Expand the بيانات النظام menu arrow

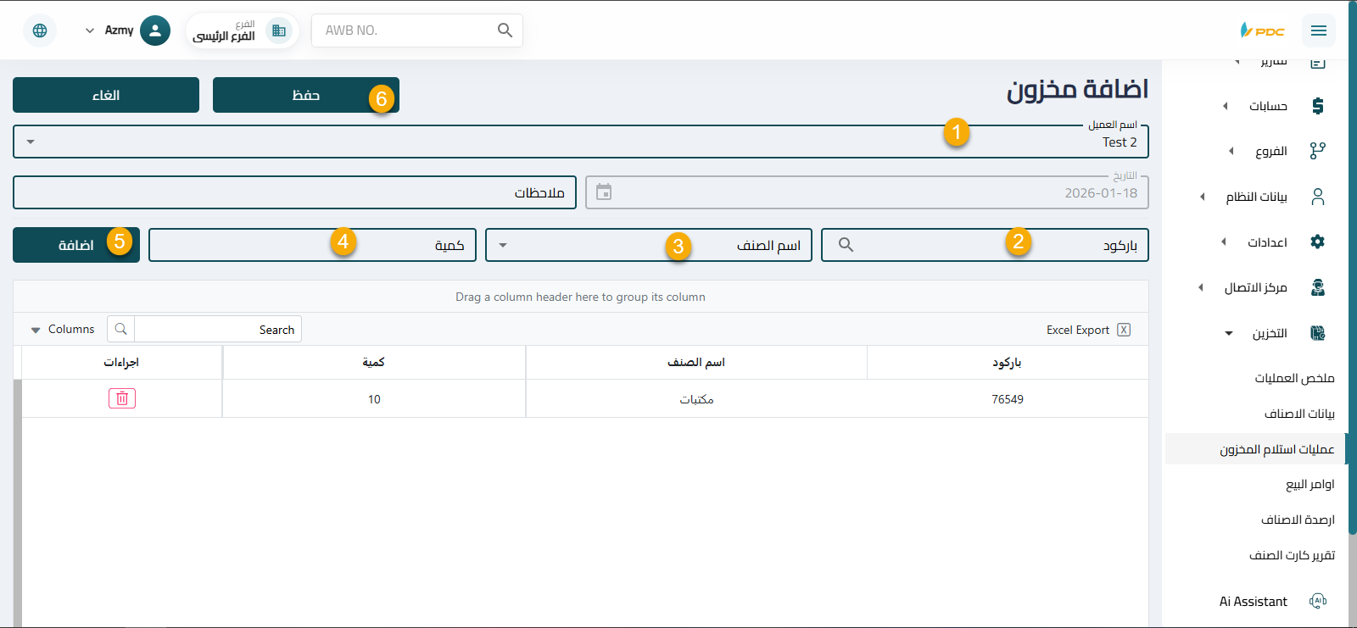click(x=1202, y=197)
